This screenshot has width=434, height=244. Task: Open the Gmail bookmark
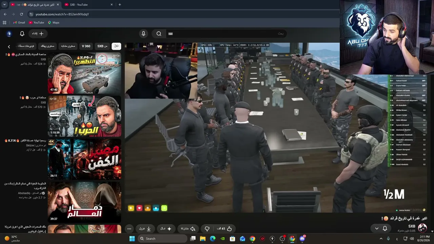point(19,22)
